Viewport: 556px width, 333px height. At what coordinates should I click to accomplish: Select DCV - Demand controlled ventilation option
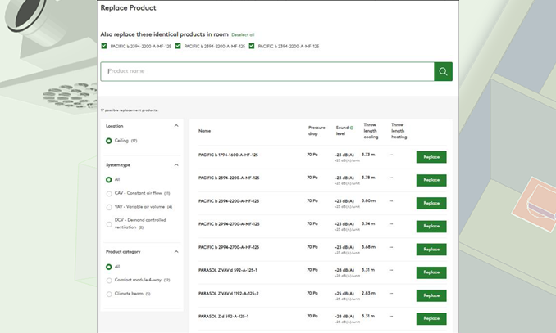[109, 223]
